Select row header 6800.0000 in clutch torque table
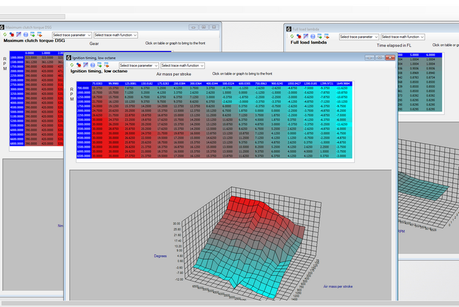 [17, 143]
